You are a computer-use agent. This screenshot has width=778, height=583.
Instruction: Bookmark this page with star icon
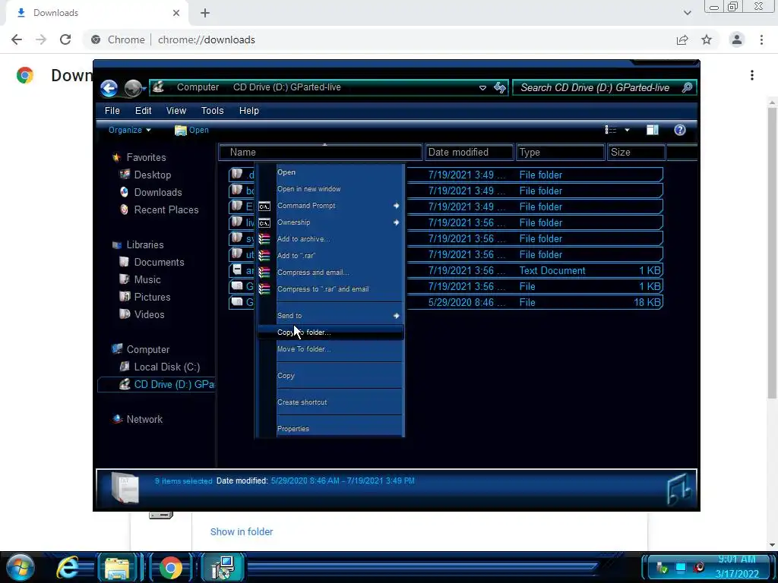pyautogui.click(x=707, y=39)
